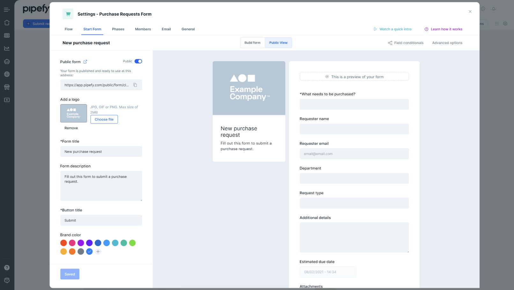This screenshot has width=514, height=290.
Task: Enable the Public View toggle
Action: [278, 42]
